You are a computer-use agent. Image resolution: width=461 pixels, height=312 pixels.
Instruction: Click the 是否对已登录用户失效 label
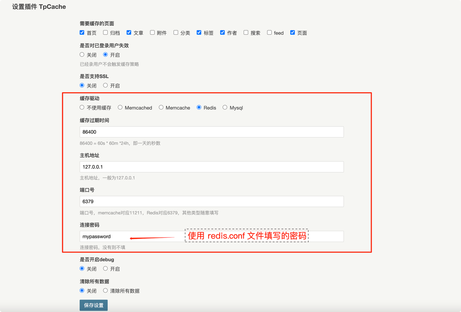(x=104, y=45)
